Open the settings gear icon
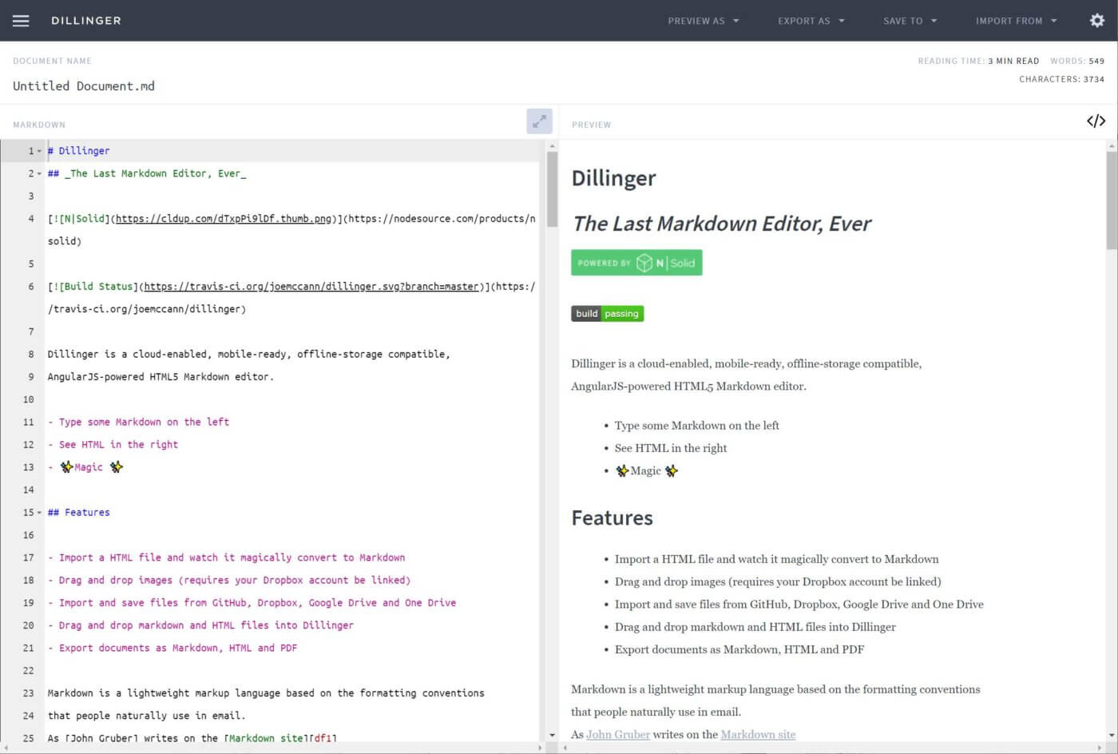 pos(1097,21)
